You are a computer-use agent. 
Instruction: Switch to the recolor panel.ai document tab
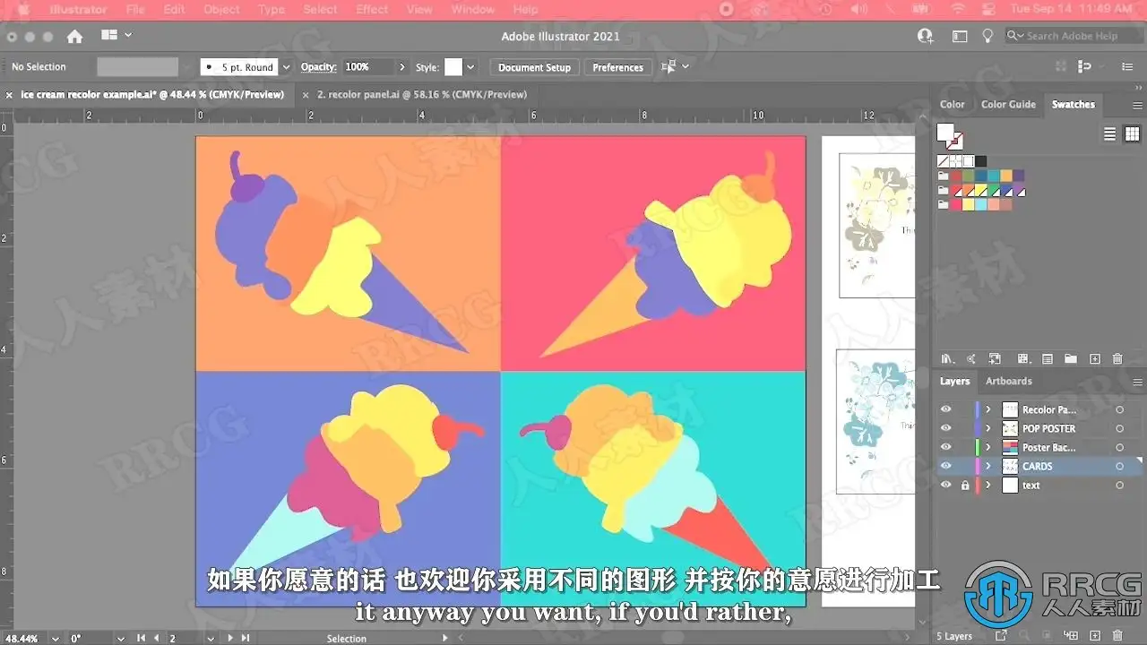pyautogui.click(x=421, y=94)
